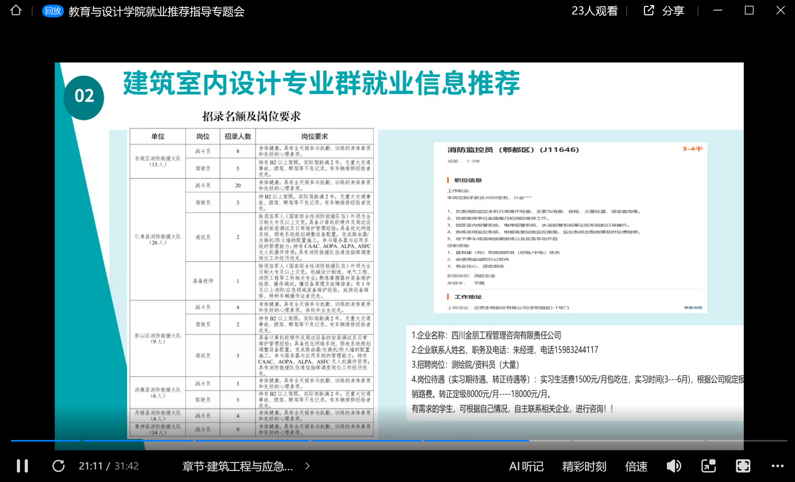
Task: Click first chapter segment on the timeline
Action: coord(45,440)
